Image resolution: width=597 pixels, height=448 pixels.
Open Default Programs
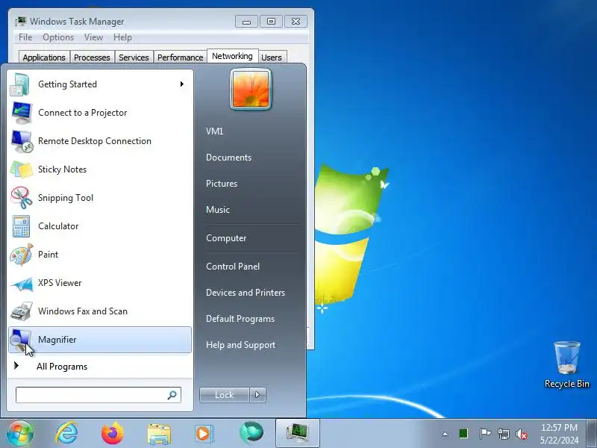click(x=240, y=319)
